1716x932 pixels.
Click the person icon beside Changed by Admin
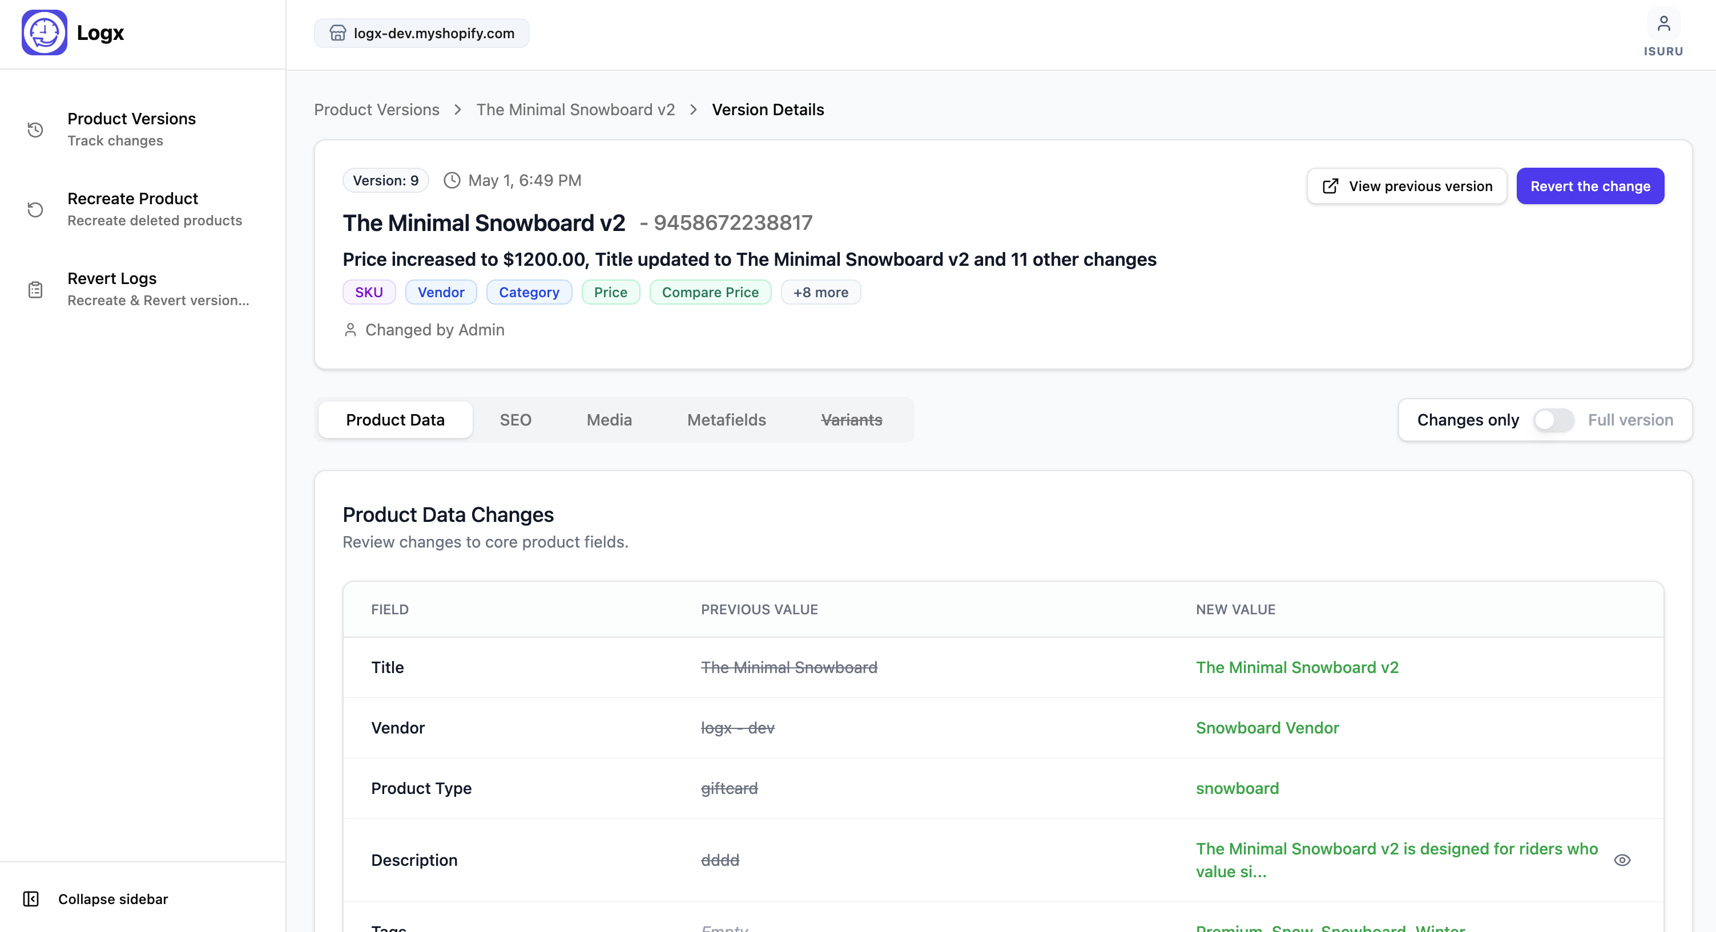[351, 330]
